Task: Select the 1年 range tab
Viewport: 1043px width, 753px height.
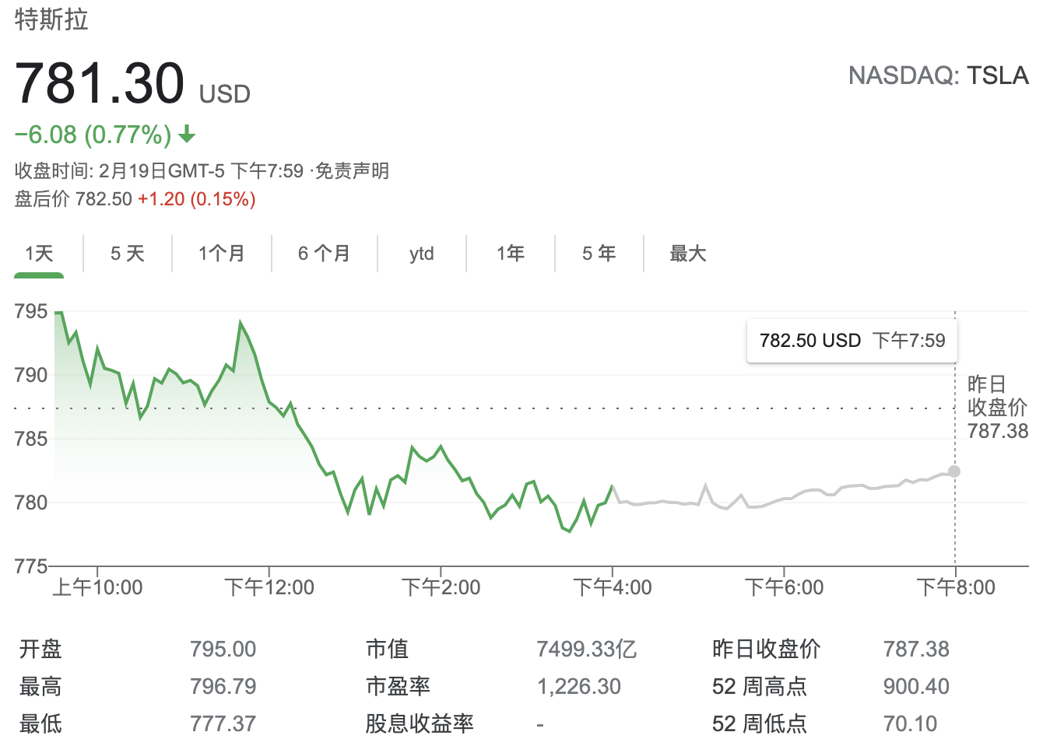Action: click(x=511, y=254)
